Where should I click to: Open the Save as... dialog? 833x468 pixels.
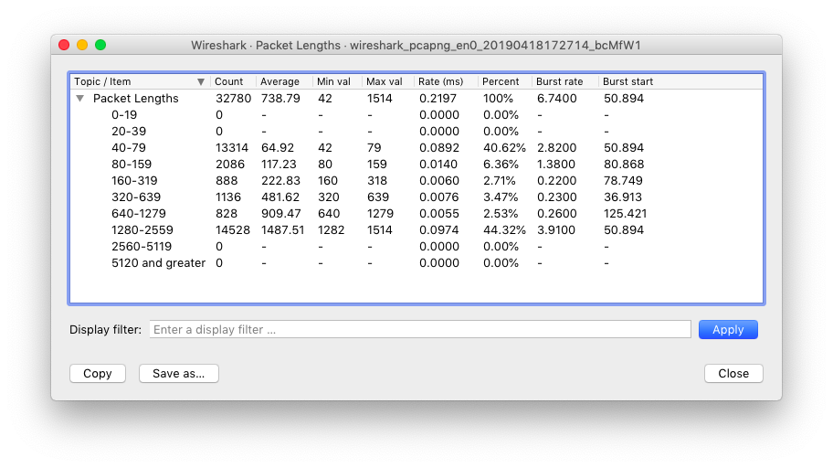(x=178, y=373)
